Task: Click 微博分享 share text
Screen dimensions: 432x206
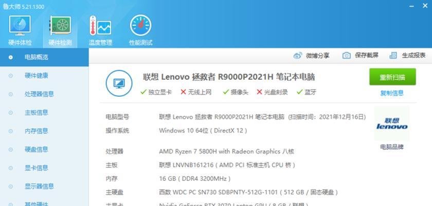Action: tap(318, 56)
